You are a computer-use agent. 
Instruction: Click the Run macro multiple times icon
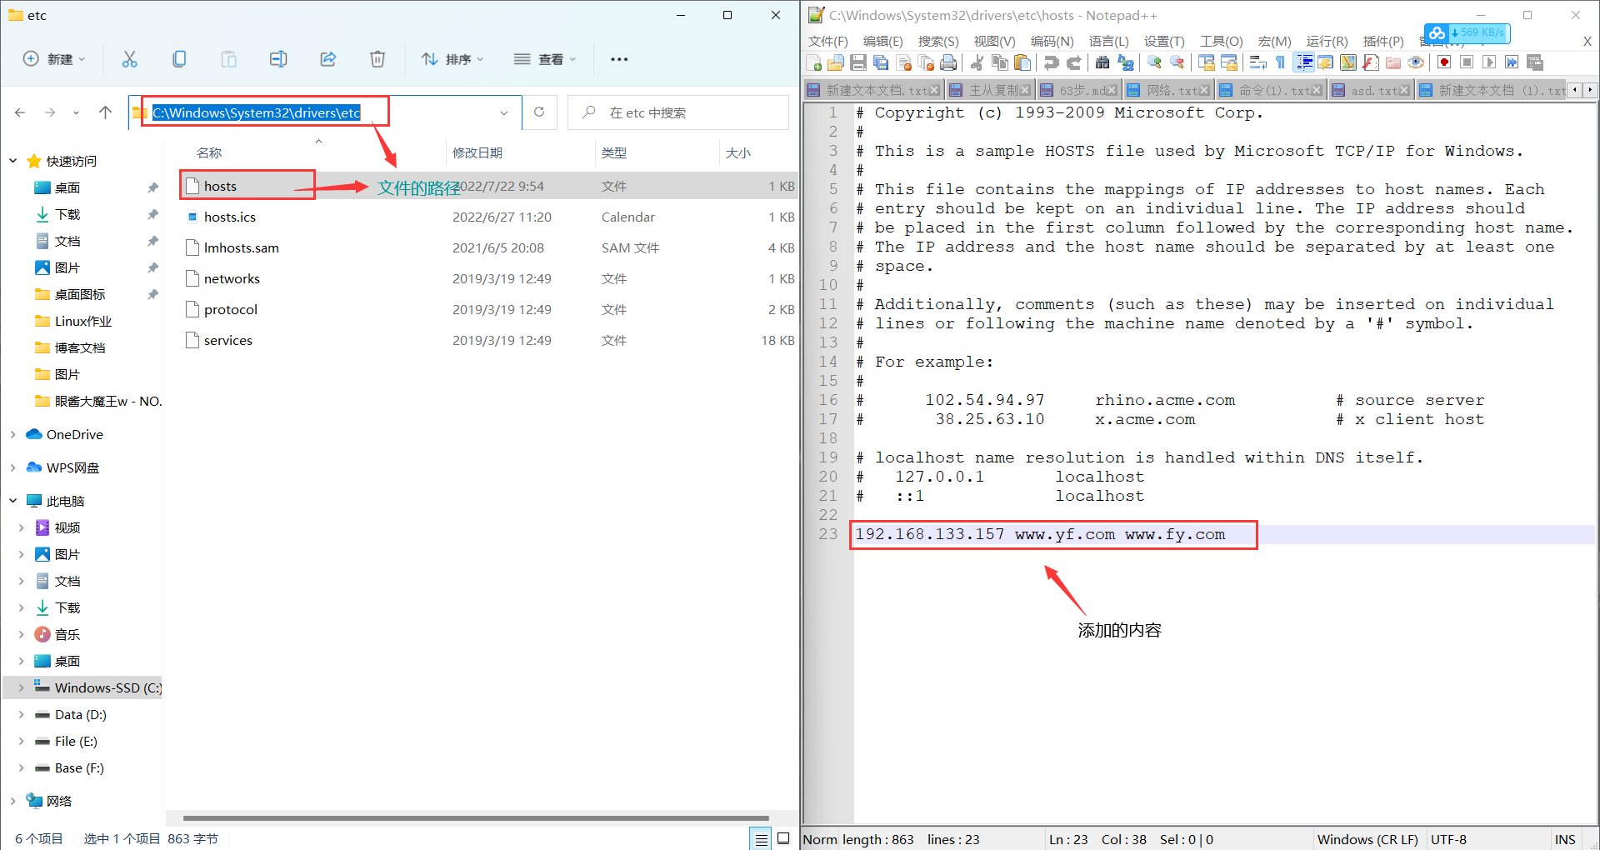(1512, 63)
